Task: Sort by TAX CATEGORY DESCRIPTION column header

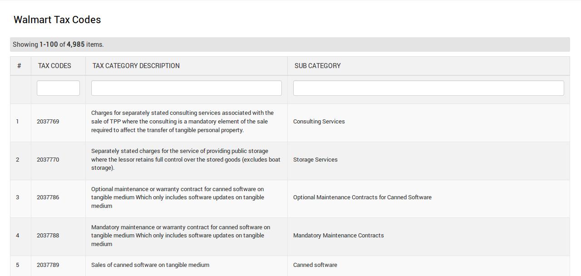Action: [x=136, y=66]
